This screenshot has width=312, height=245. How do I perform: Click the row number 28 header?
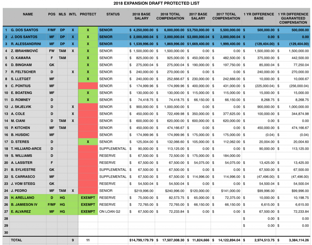click(x=6, y=218)
